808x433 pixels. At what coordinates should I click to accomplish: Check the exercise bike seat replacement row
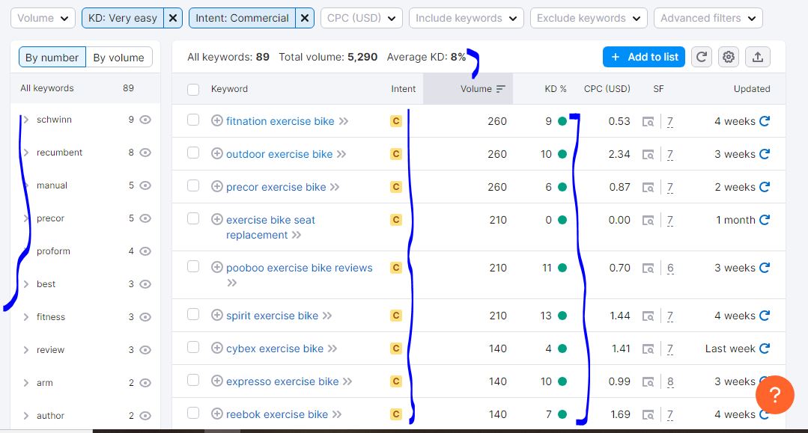tap(193, 219)
